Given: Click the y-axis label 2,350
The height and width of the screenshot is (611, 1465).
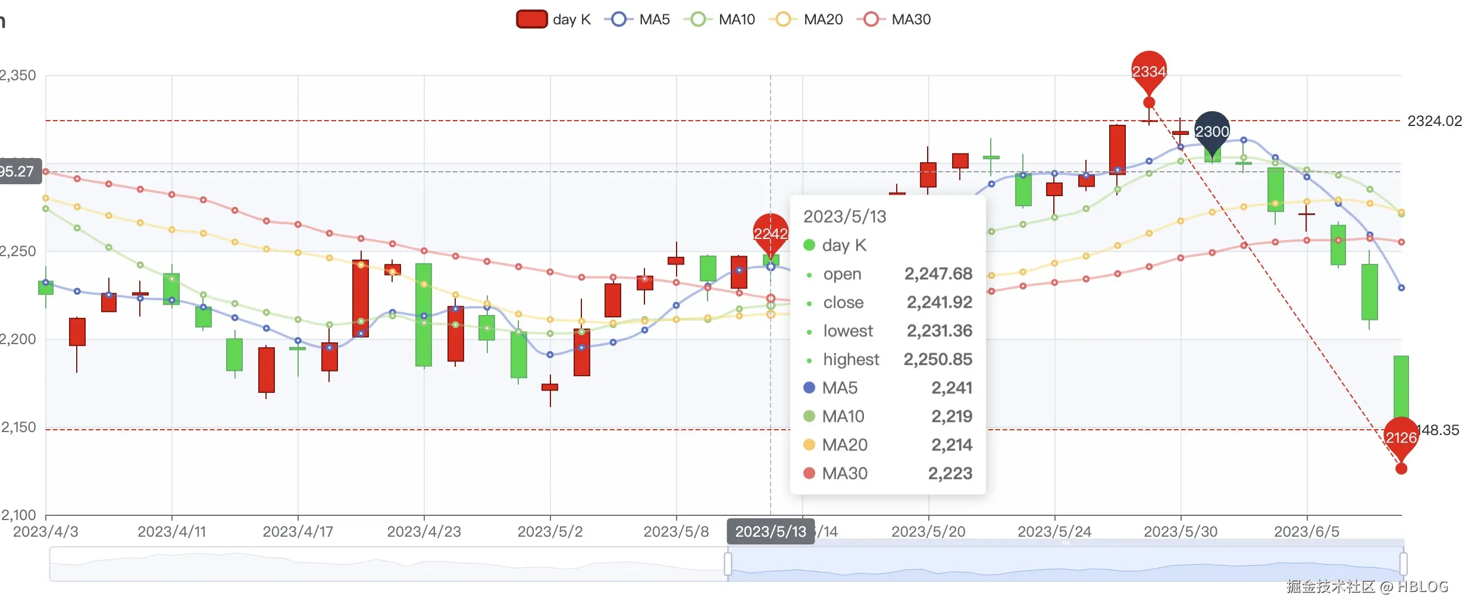Looking at the screenshot, I should click(x=18, y=75).
